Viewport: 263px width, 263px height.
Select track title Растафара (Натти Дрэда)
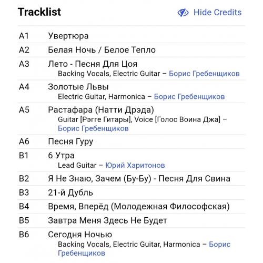point(101,110)
